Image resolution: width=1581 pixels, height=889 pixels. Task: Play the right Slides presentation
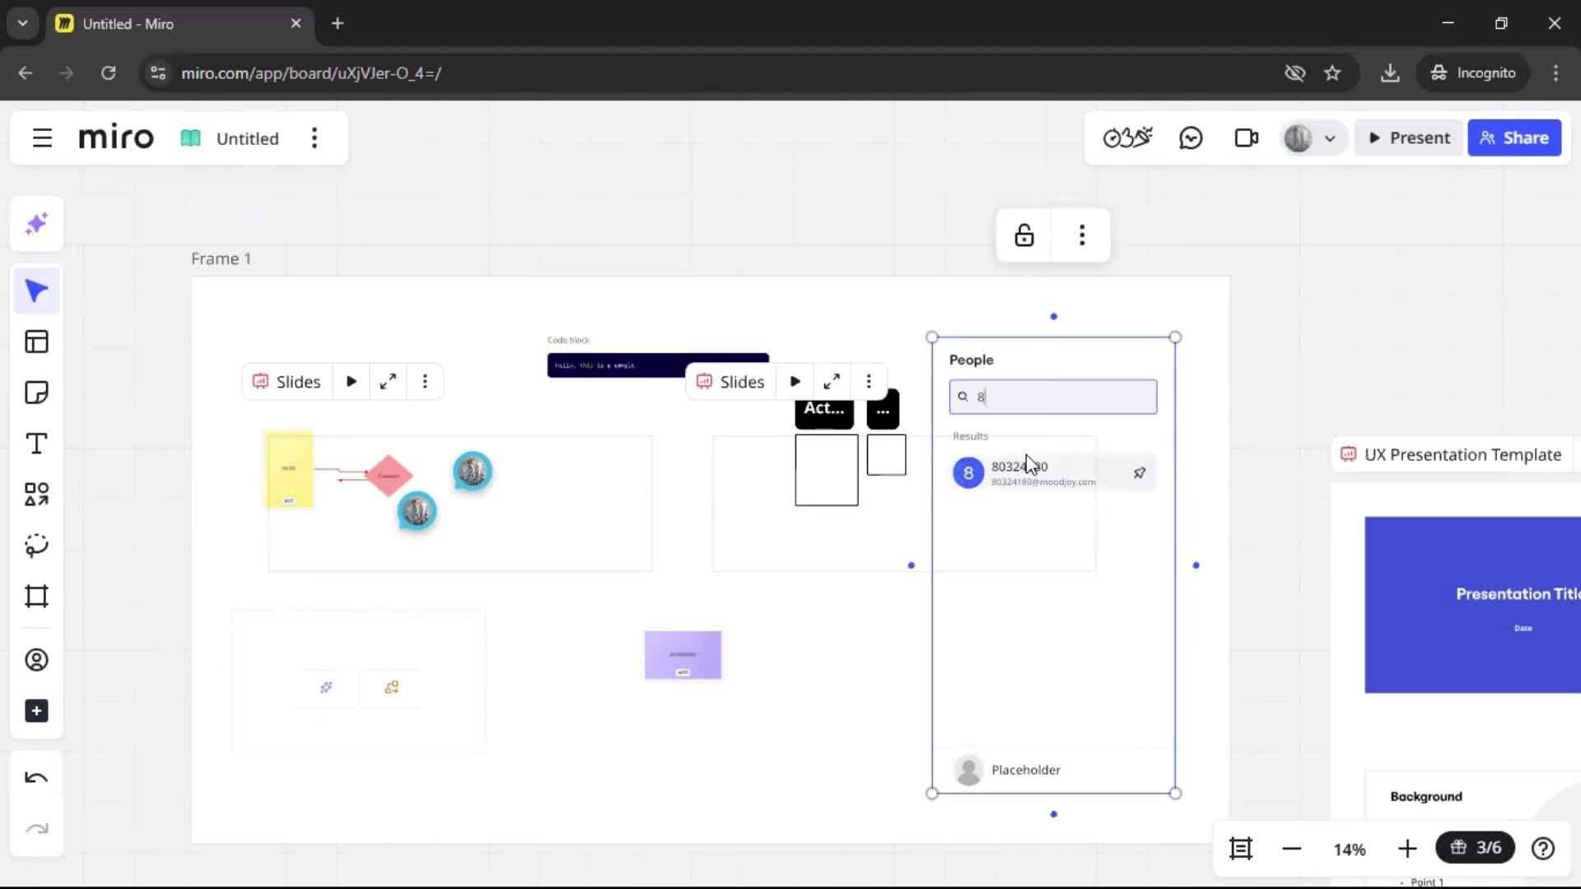pos(795,381)
